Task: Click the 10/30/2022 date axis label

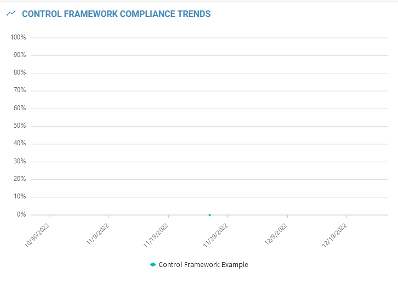Action: [x=38, y=235]
